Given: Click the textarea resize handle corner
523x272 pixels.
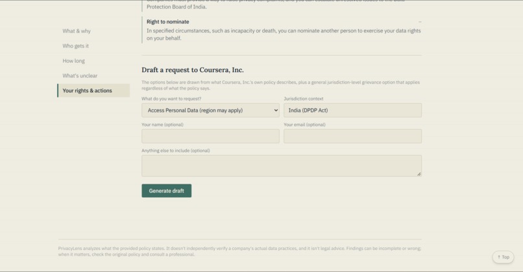Looking at the screenshot, I should (x=419, y=173).
